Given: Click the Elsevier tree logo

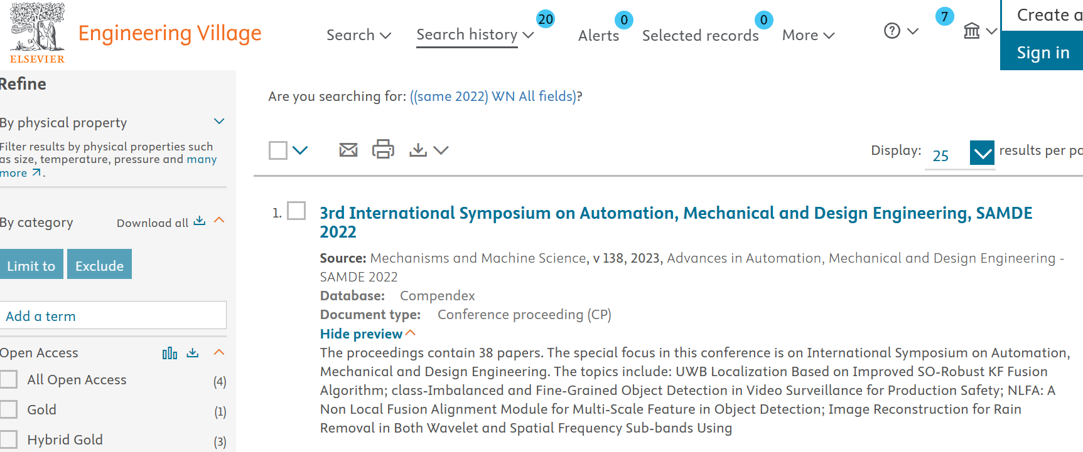Looking at the screenshot, I should pos(37,33).
